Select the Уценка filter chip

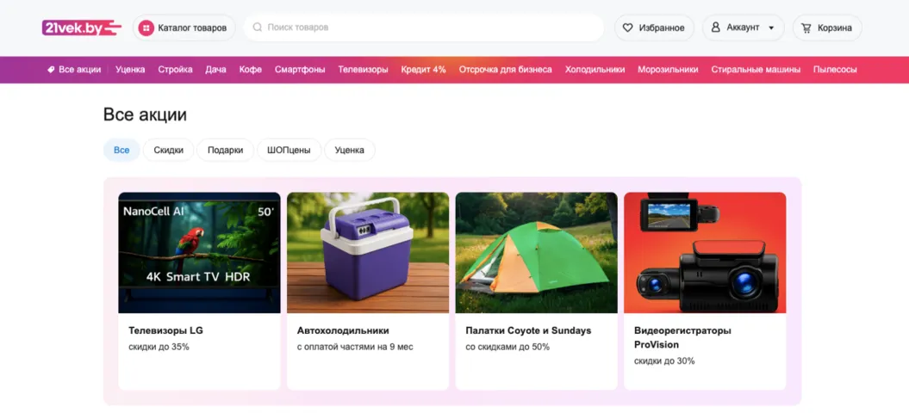click(x=350, y=150)
